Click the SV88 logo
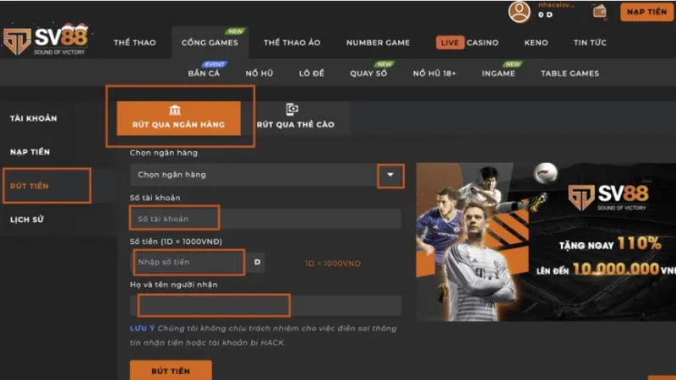Screen dimensions: 676x380 (x=42, y=41)
